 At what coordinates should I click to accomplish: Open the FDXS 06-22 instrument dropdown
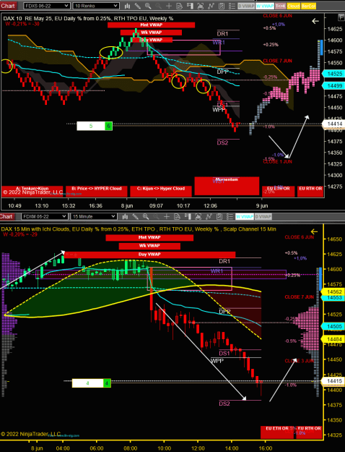point(46,6)
